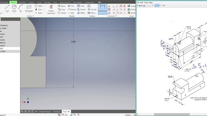Click the Insert Points tool
This screenshot has width=207, height=116.
tap(131, 9)
